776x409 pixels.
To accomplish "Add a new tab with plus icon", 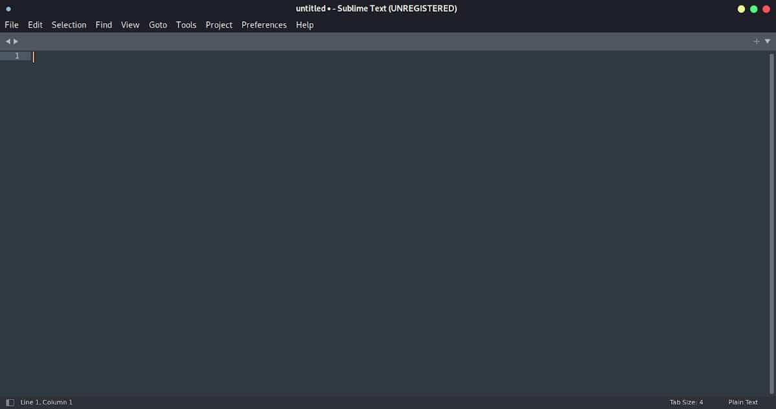I will pyautogui.click(x=757, y=41).
